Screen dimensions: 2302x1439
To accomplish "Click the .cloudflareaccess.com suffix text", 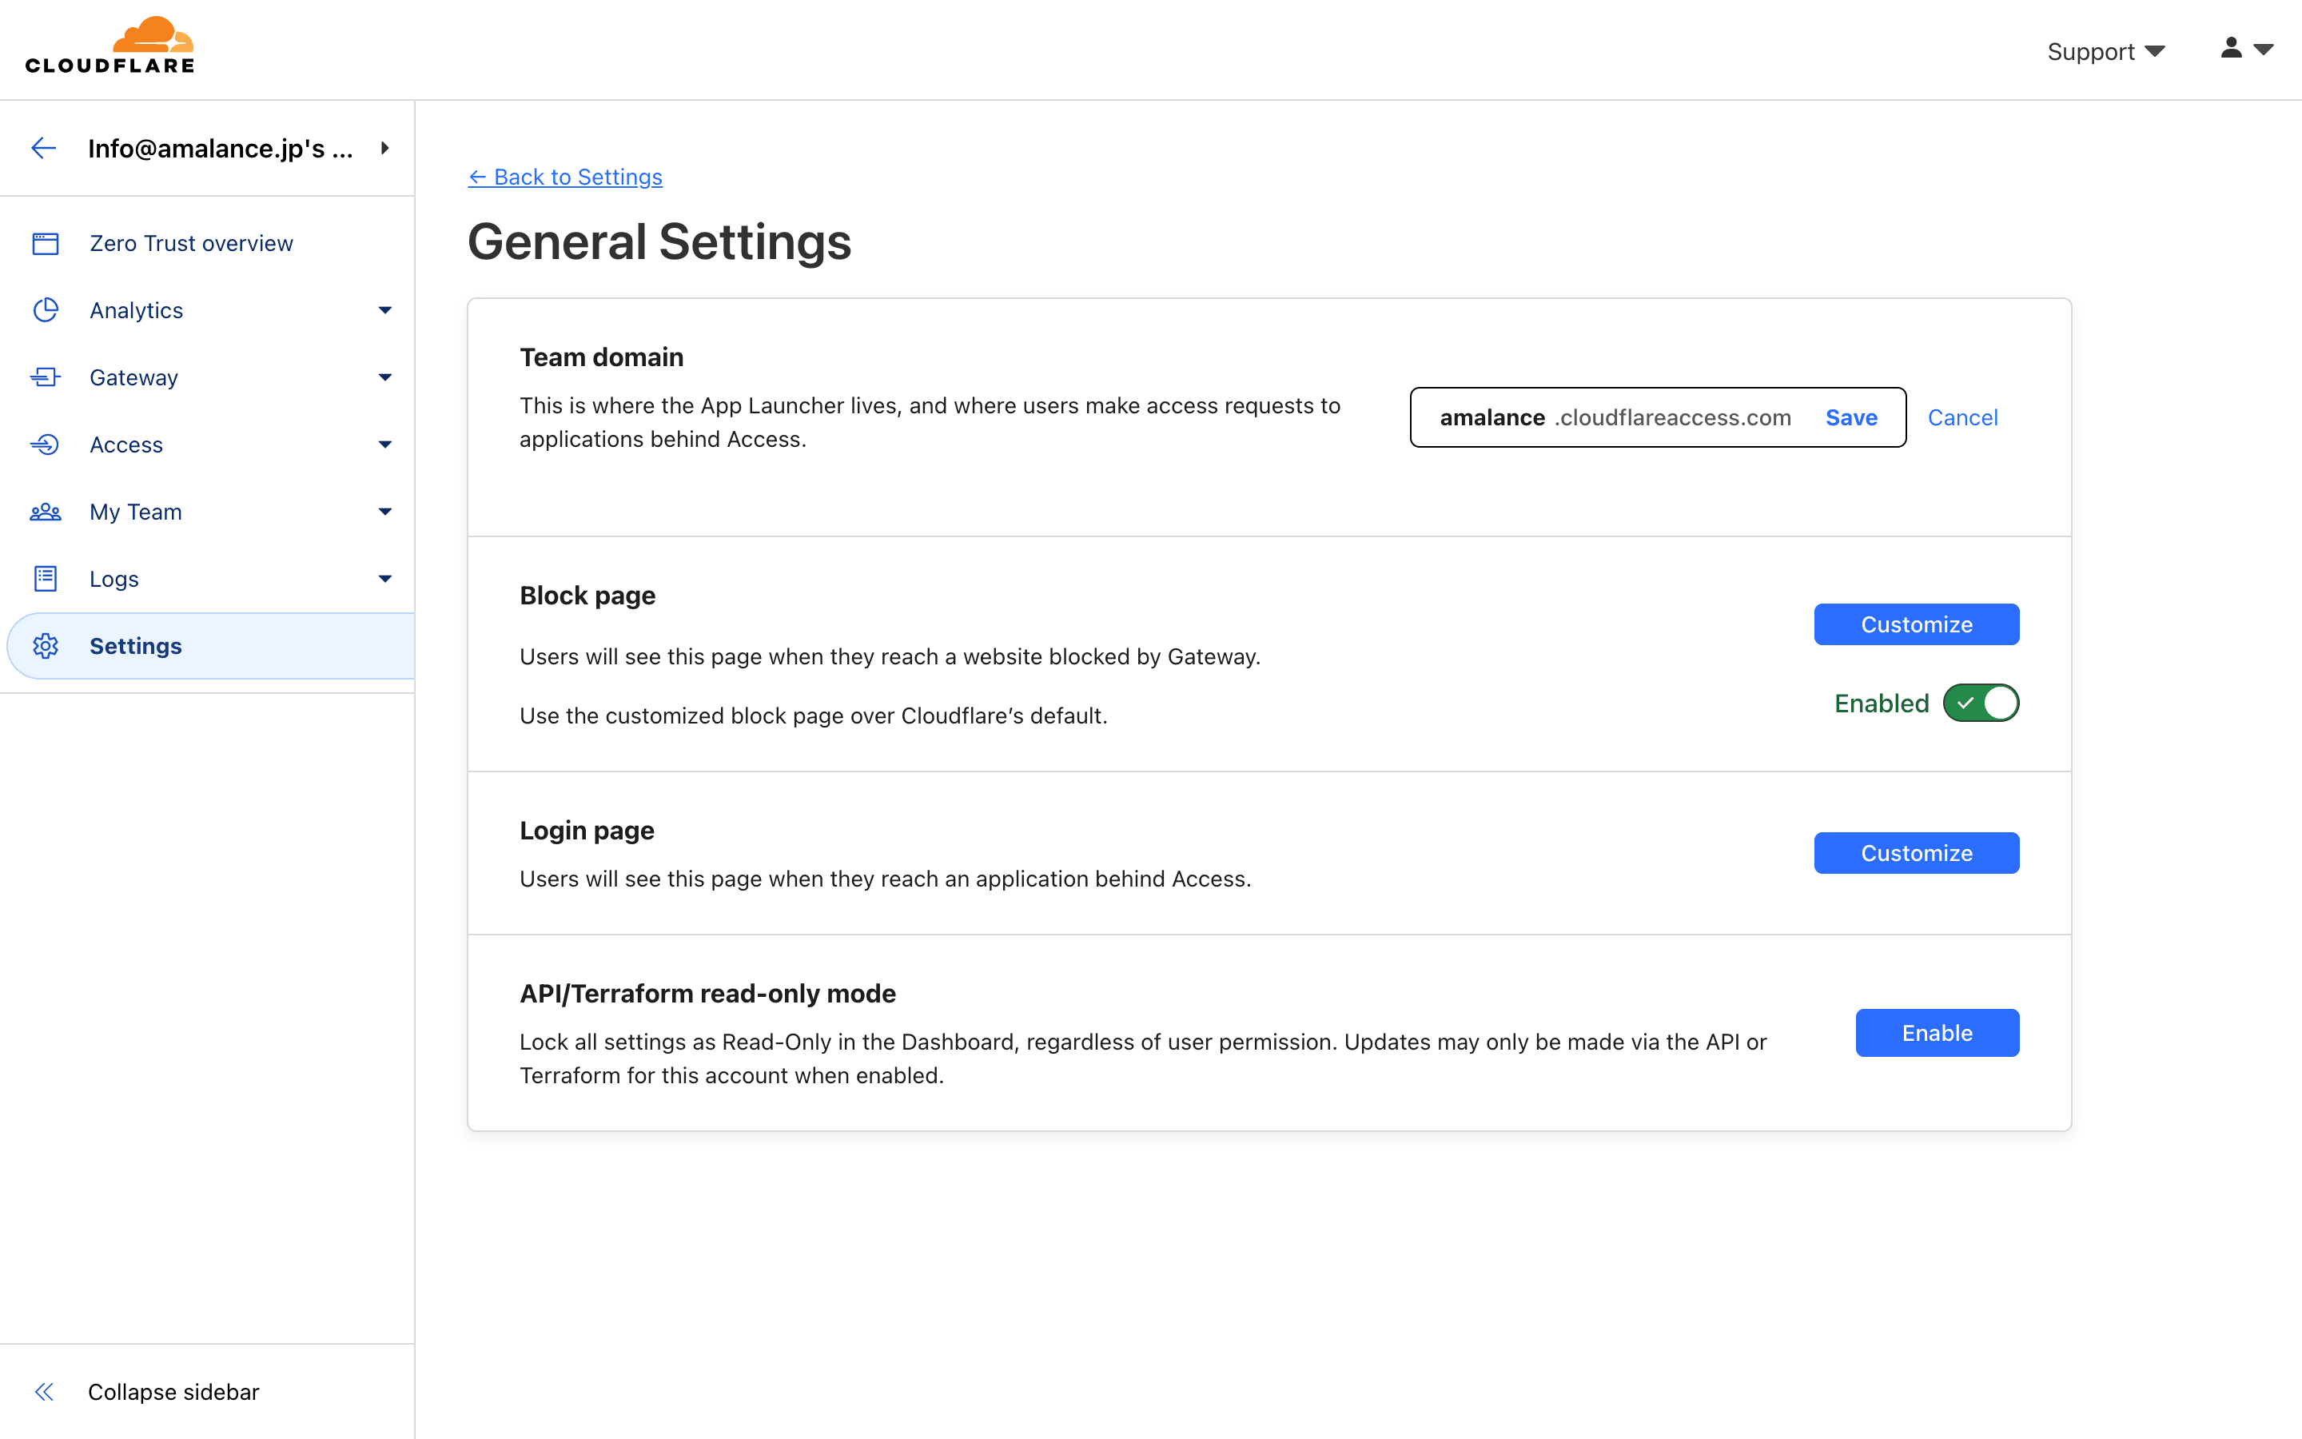I will pos(1672,417).
